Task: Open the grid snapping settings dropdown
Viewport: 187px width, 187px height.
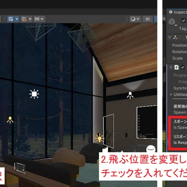Action: click(x=30, y=19)
